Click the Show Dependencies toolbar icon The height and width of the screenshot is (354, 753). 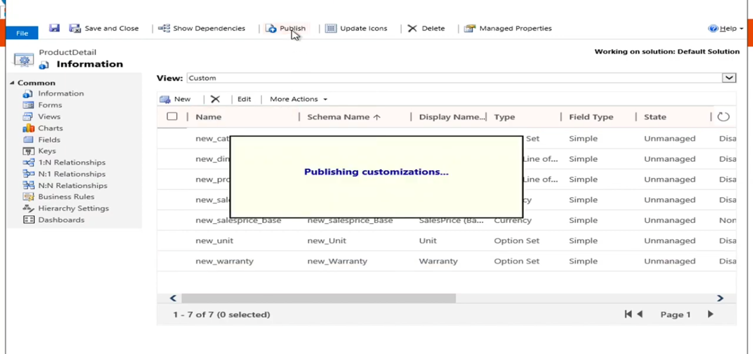[x=164, y=28]
